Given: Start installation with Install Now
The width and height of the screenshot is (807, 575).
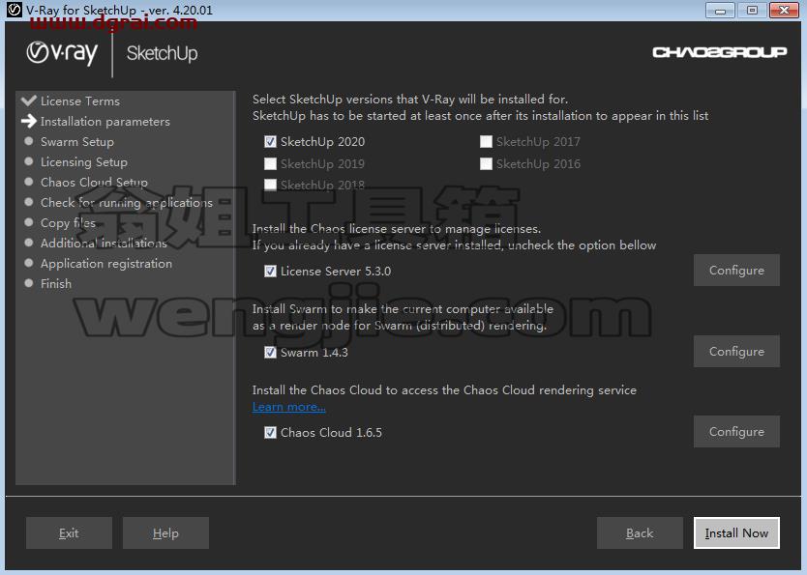Looking at the screenshot, I should point(736,532).
